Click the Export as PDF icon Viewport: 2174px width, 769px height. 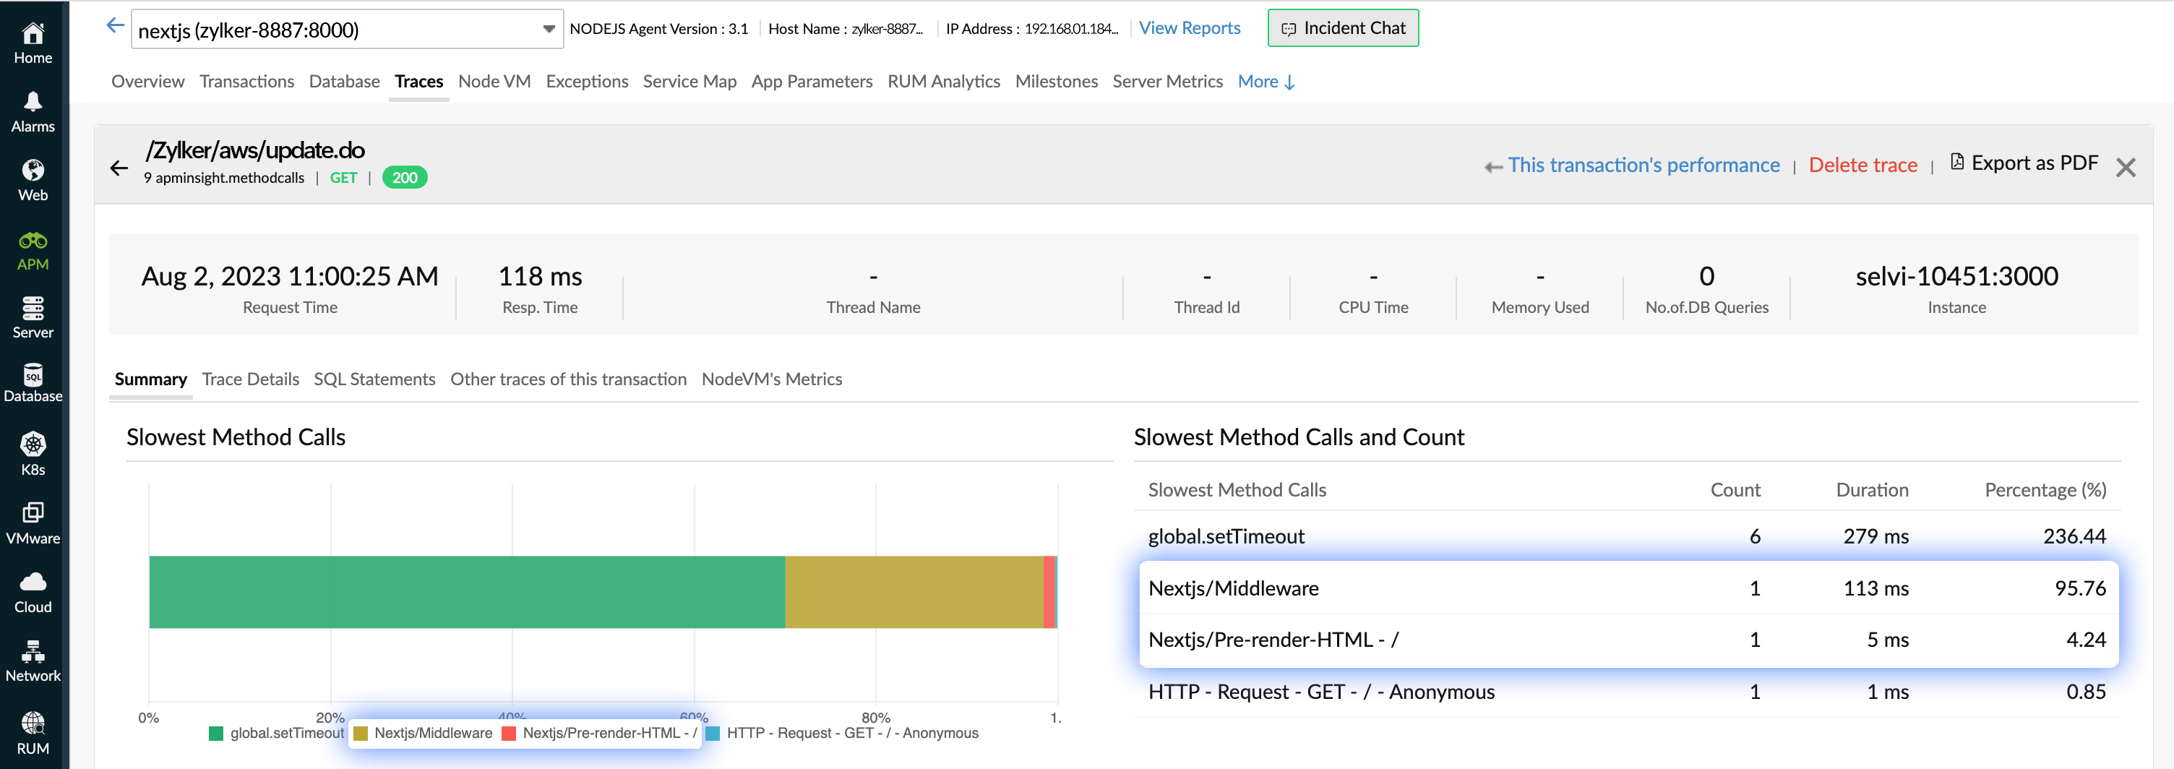click(1957, 162)
